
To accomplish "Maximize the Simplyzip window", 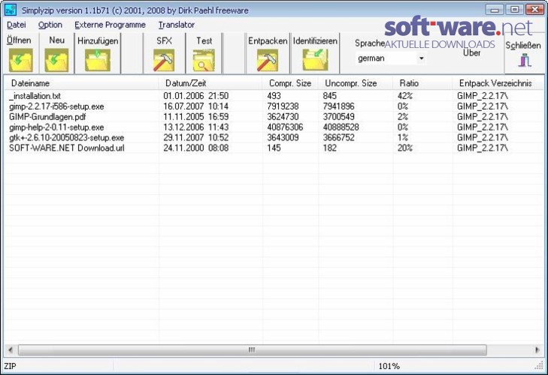I will pos(514,10).
